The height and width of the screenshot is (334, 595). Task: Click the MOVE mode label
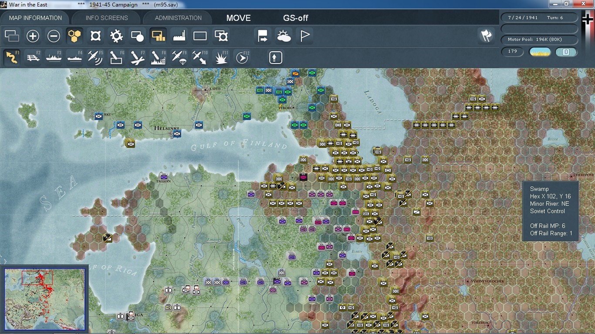[238, 18]
